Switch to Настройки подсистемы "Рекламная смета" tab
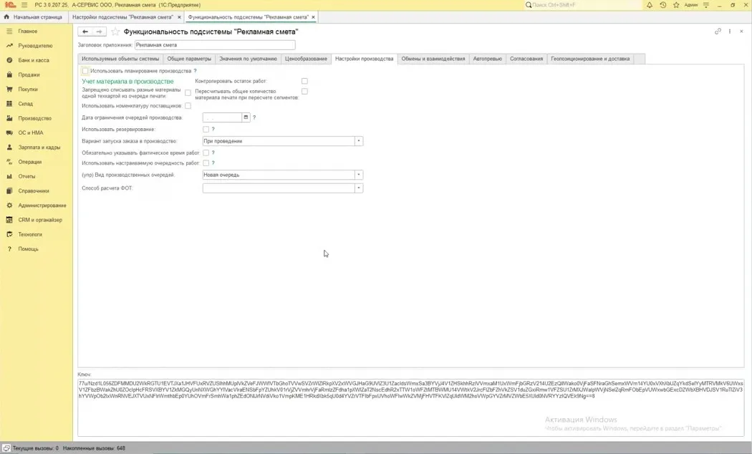The height and width of the screenshot is (454, 752). click(122, 16)
